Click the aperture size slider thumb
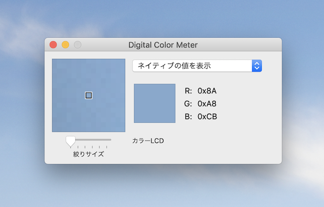This screenshot has height=207, width=324. click(70, 142)
